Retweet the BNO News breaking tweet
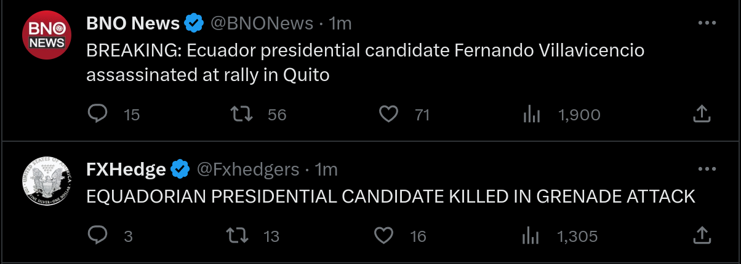 pyautogui.click(x=242, y=114)
